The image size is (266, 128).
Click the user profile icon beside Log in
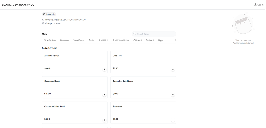[255, 5]
